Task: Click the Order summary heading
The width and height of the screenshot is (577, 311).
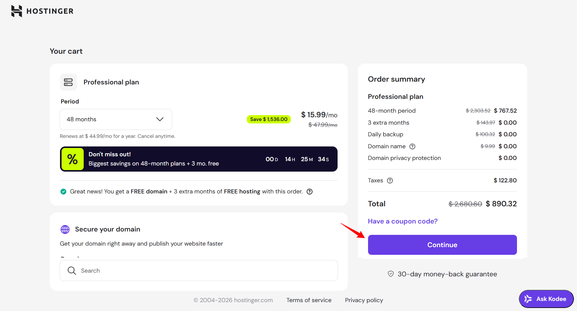Action: 396,79
